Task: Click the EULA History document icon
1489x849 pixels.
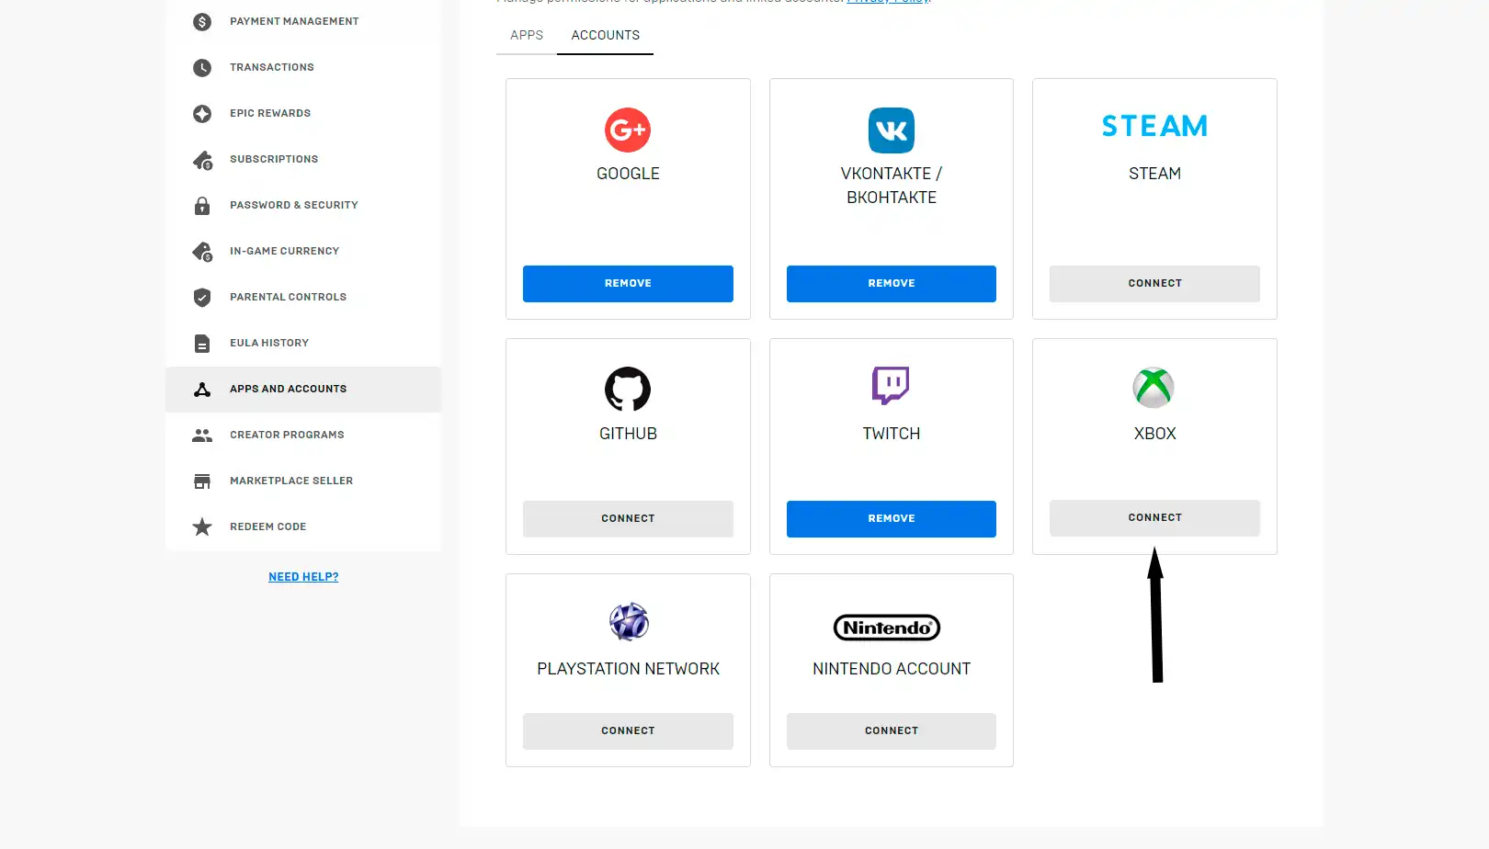Action: pyautogui.click(x=202, y=343)
